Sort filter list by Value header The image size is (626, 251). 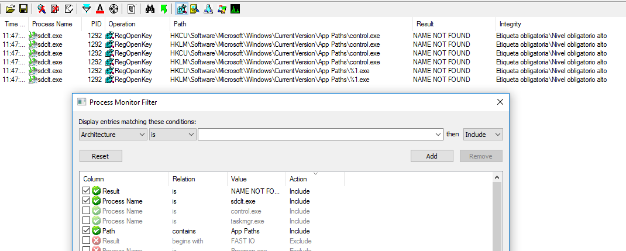pyautogui.click(x=256, y=179)
